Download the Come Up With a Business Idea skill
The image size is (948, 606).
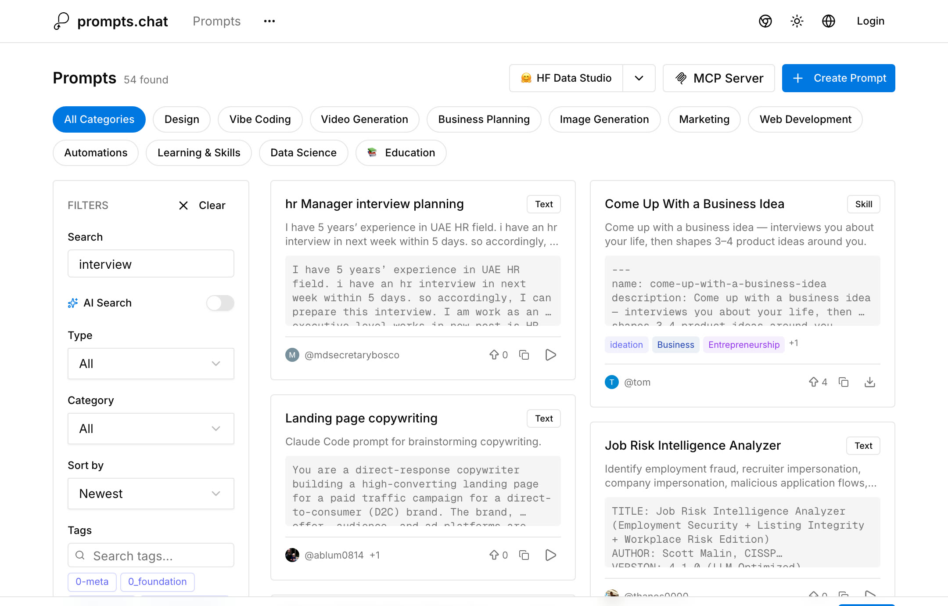pos(870,382)
